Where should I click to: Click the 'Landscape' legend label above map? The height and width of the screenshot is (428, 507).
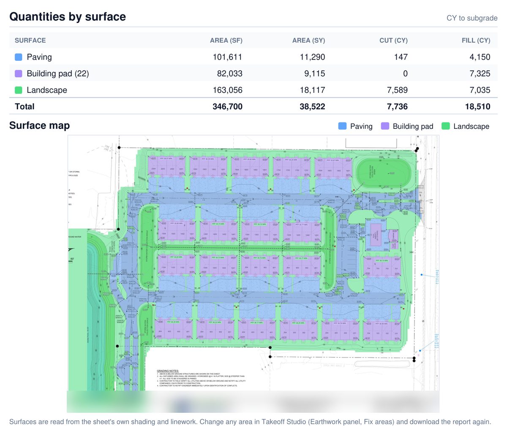tap(471, 126)
